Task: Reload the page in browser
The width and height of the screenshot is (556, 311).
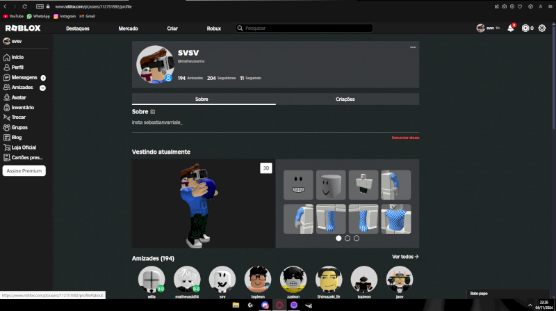Action: pos(24,6)
